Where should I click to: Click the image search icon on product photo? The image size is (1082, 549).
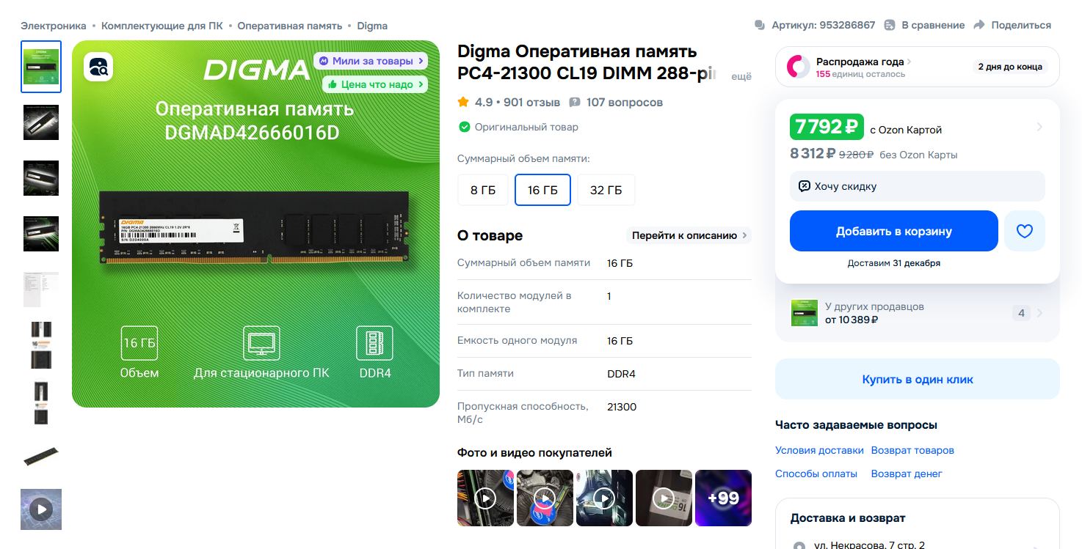(x=98, y=67)
